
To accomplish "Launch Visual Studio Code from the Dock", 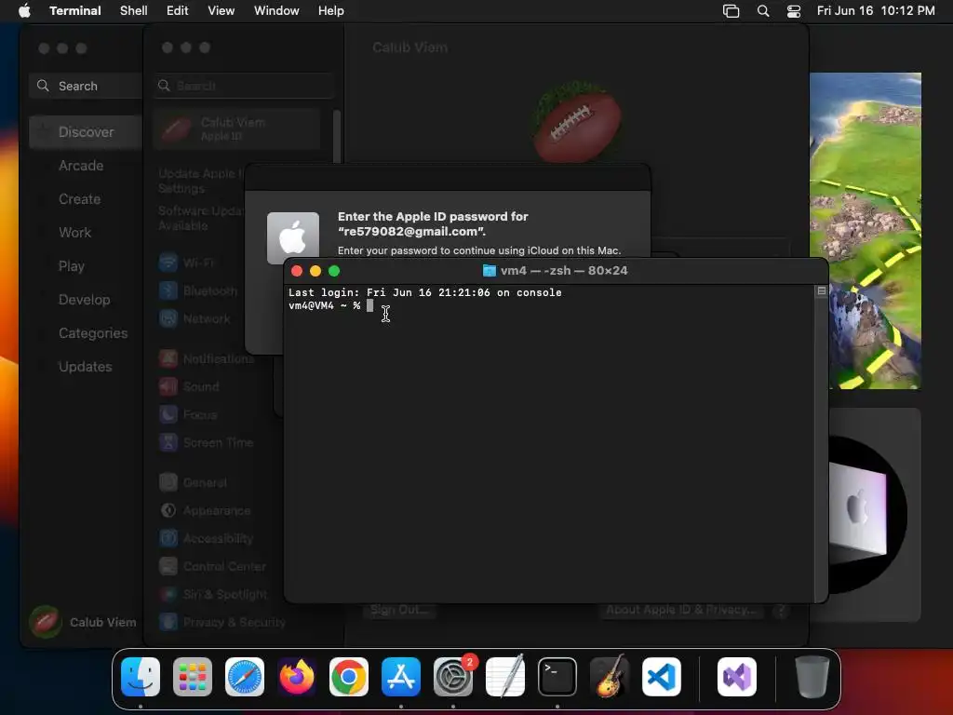I will pyautogui.click(x=662, y=677).
